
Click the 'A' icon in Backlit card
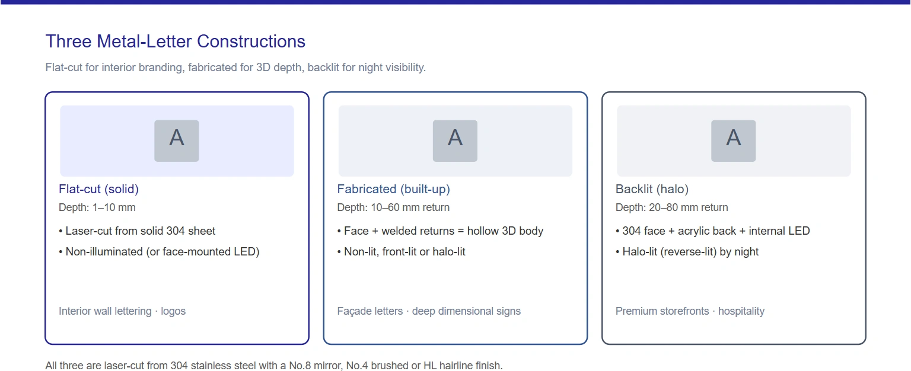(x=734, y=141)
